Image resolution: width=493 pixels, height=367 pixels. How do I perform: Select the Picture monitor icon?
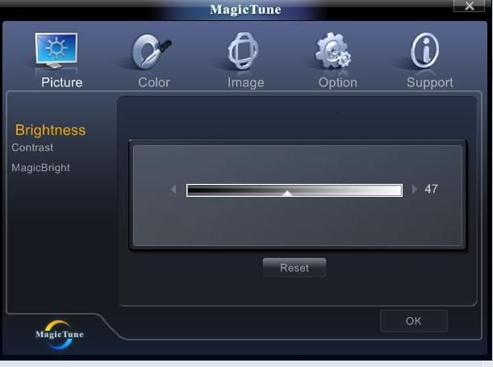pos(56,51)
